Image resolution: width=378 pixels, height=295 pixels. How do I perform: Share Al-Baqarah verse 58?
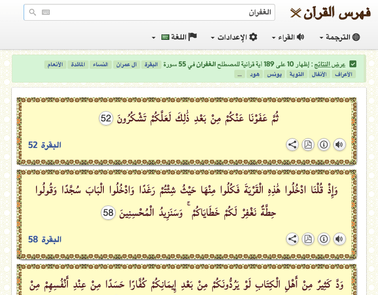(292, 239)
